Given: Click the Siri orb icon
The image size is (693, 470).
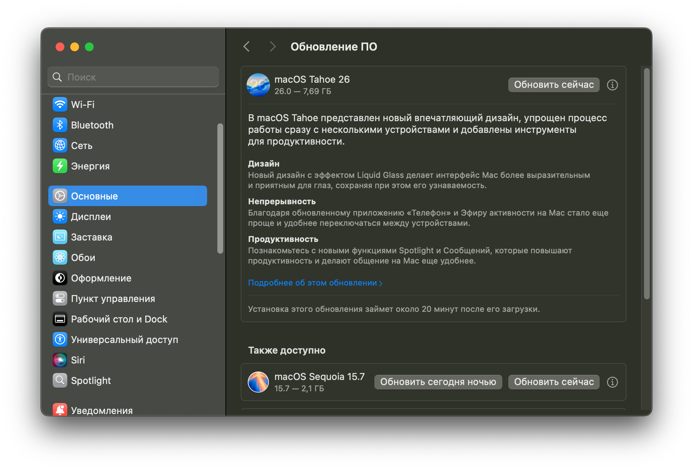Looking at the screenshot, I should pos(60,360).
